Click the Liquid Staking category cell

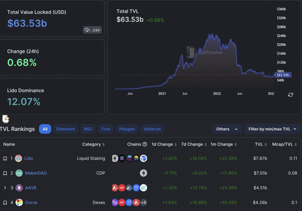pos(91,158)
